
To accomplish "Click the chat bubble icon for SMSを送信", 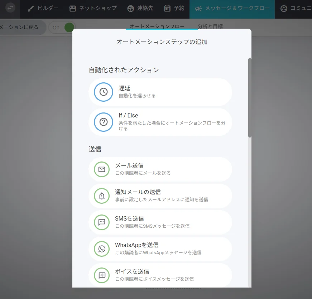I will 102,222.
